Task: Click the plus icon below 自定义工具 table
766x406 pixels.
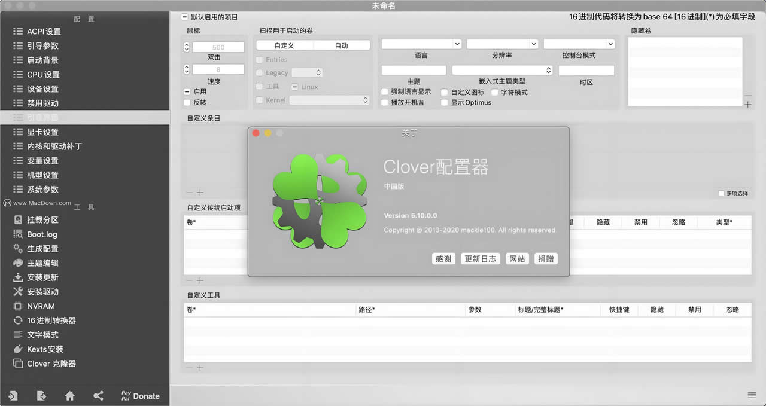Action: [200, 368]
